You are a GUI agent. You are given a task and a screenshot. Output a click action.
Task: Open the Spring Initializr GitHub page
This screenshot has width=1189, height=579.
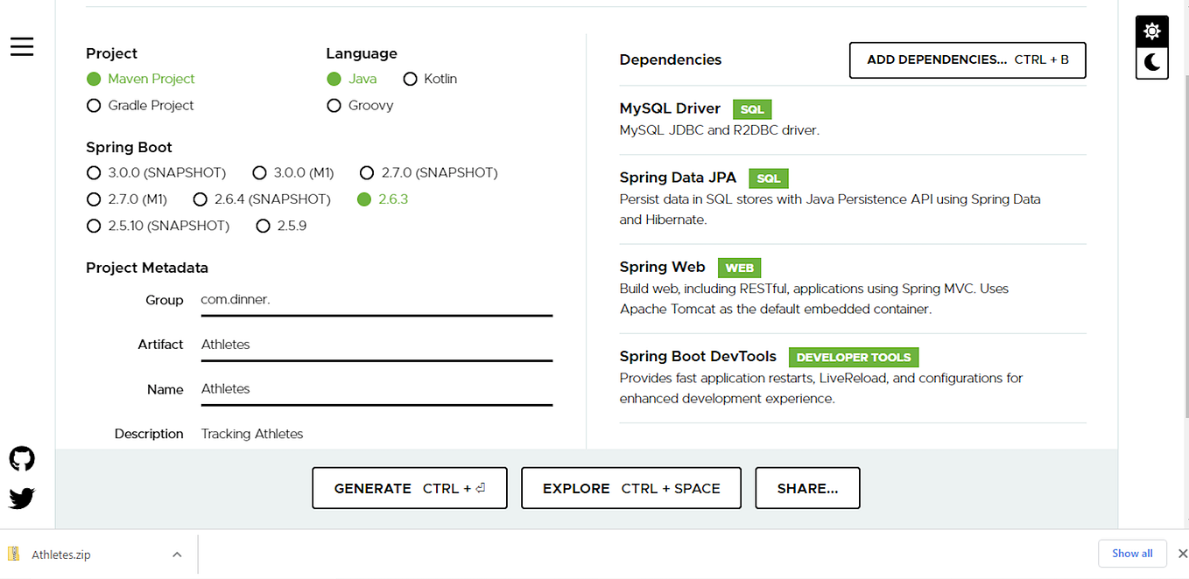point(20,458)
